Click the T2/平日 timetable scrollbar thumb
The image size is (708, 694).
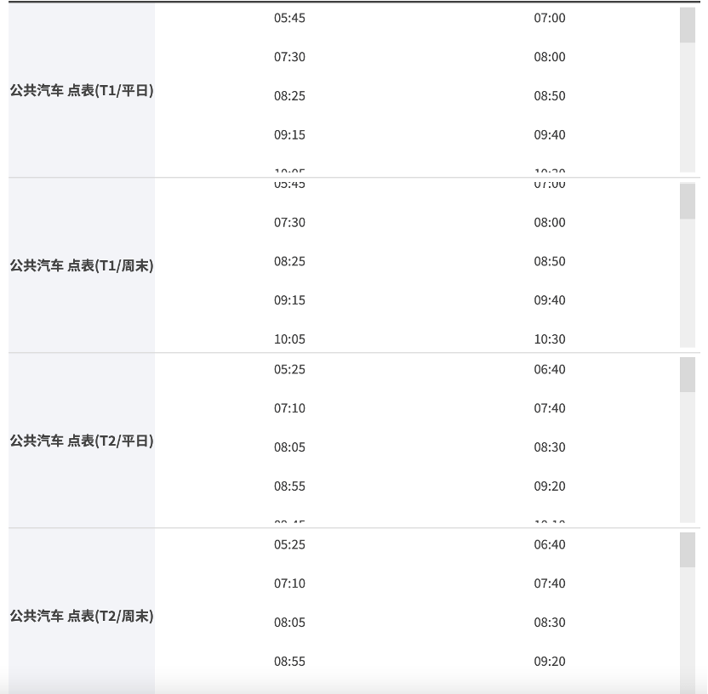(688, 375)
